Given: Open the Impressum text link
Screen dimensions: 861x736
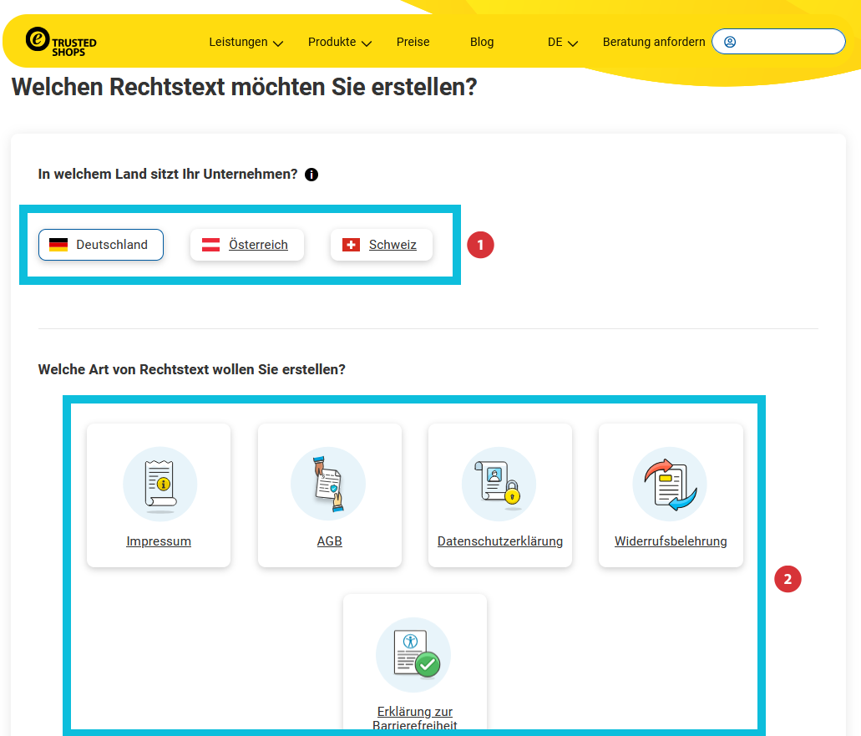Looking at the screenshot, I should click(159, 541).
